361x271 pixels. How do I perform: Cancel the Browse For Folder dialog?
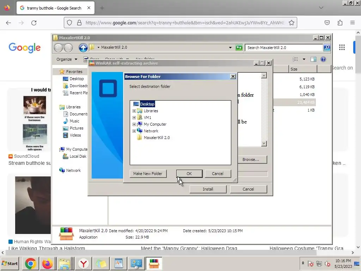(x=218, y=174)
